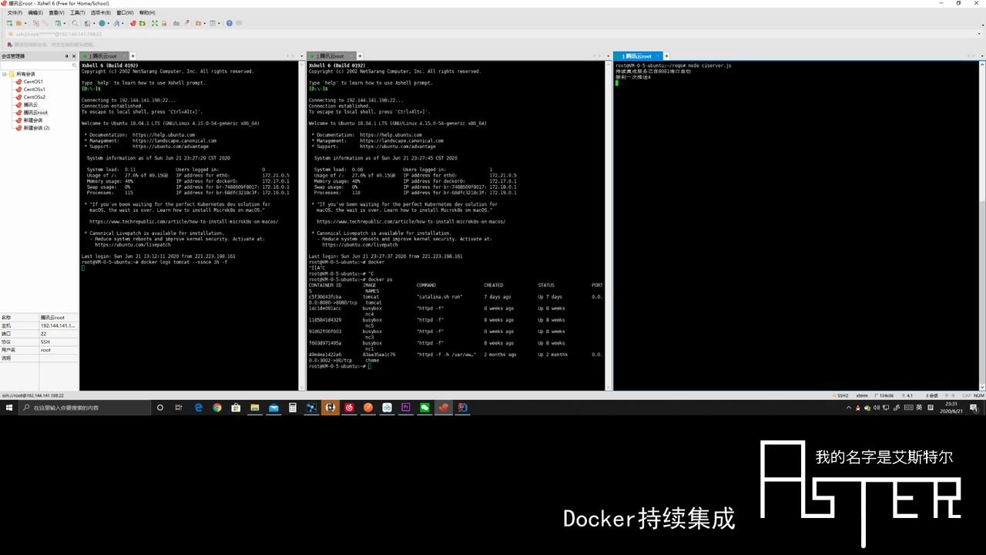Open Task View from the taskbar
This screenshot has height=555, width=986.
(179, 408)
